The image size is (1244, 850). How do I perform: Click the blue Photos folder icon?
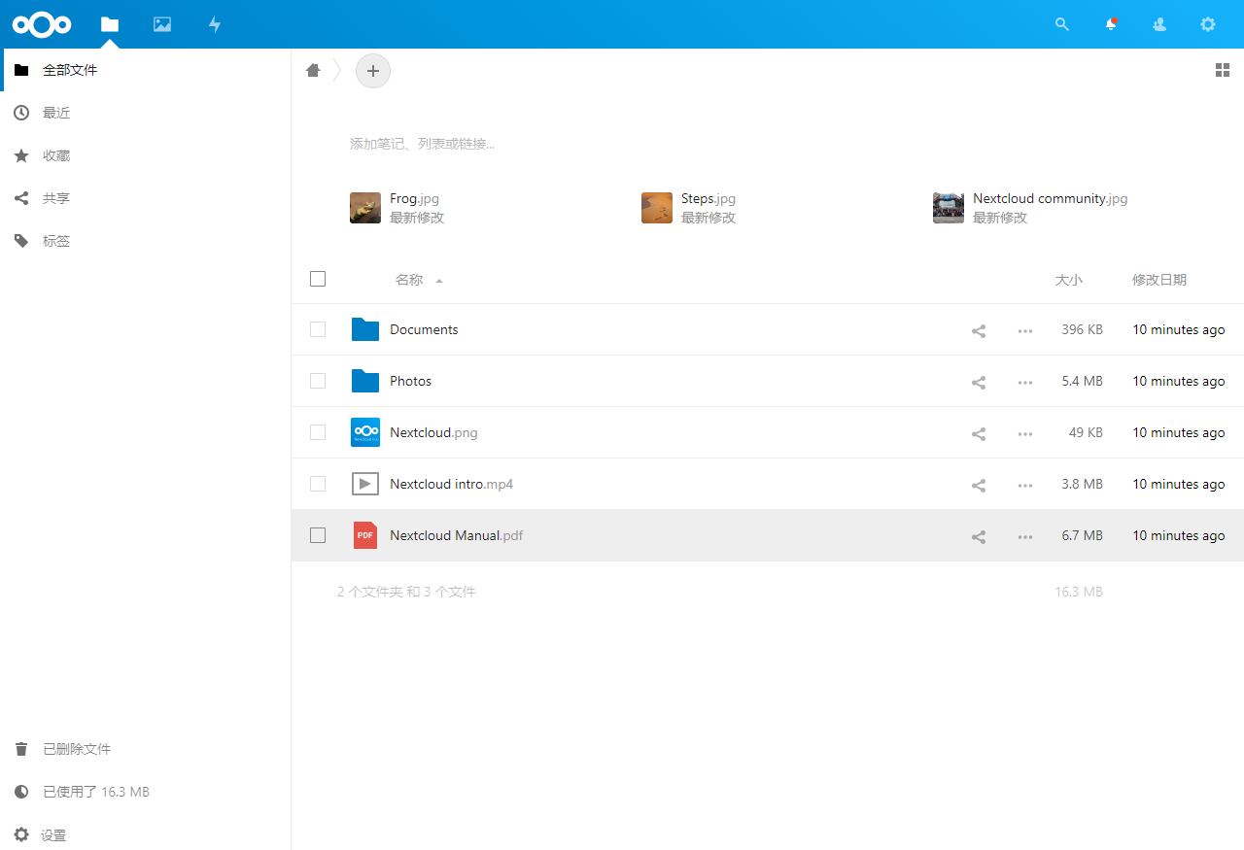point(365,381)
